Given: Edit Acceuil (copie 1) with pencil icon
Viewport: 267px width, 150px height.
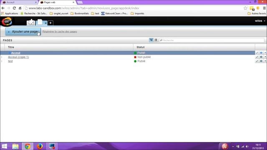Looking at the screenshot, I should pyautogui.click(x=257, y=57).
